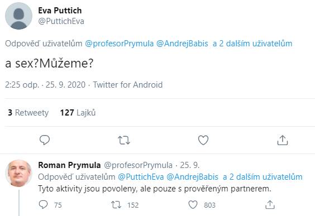View the 127 Lajků list
This screenshot has width=315, height=216.
click(78, 113)
